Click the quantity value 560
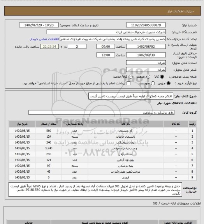Image resolution: width=204 pixels, height=224 pixels. click(49, 131)
